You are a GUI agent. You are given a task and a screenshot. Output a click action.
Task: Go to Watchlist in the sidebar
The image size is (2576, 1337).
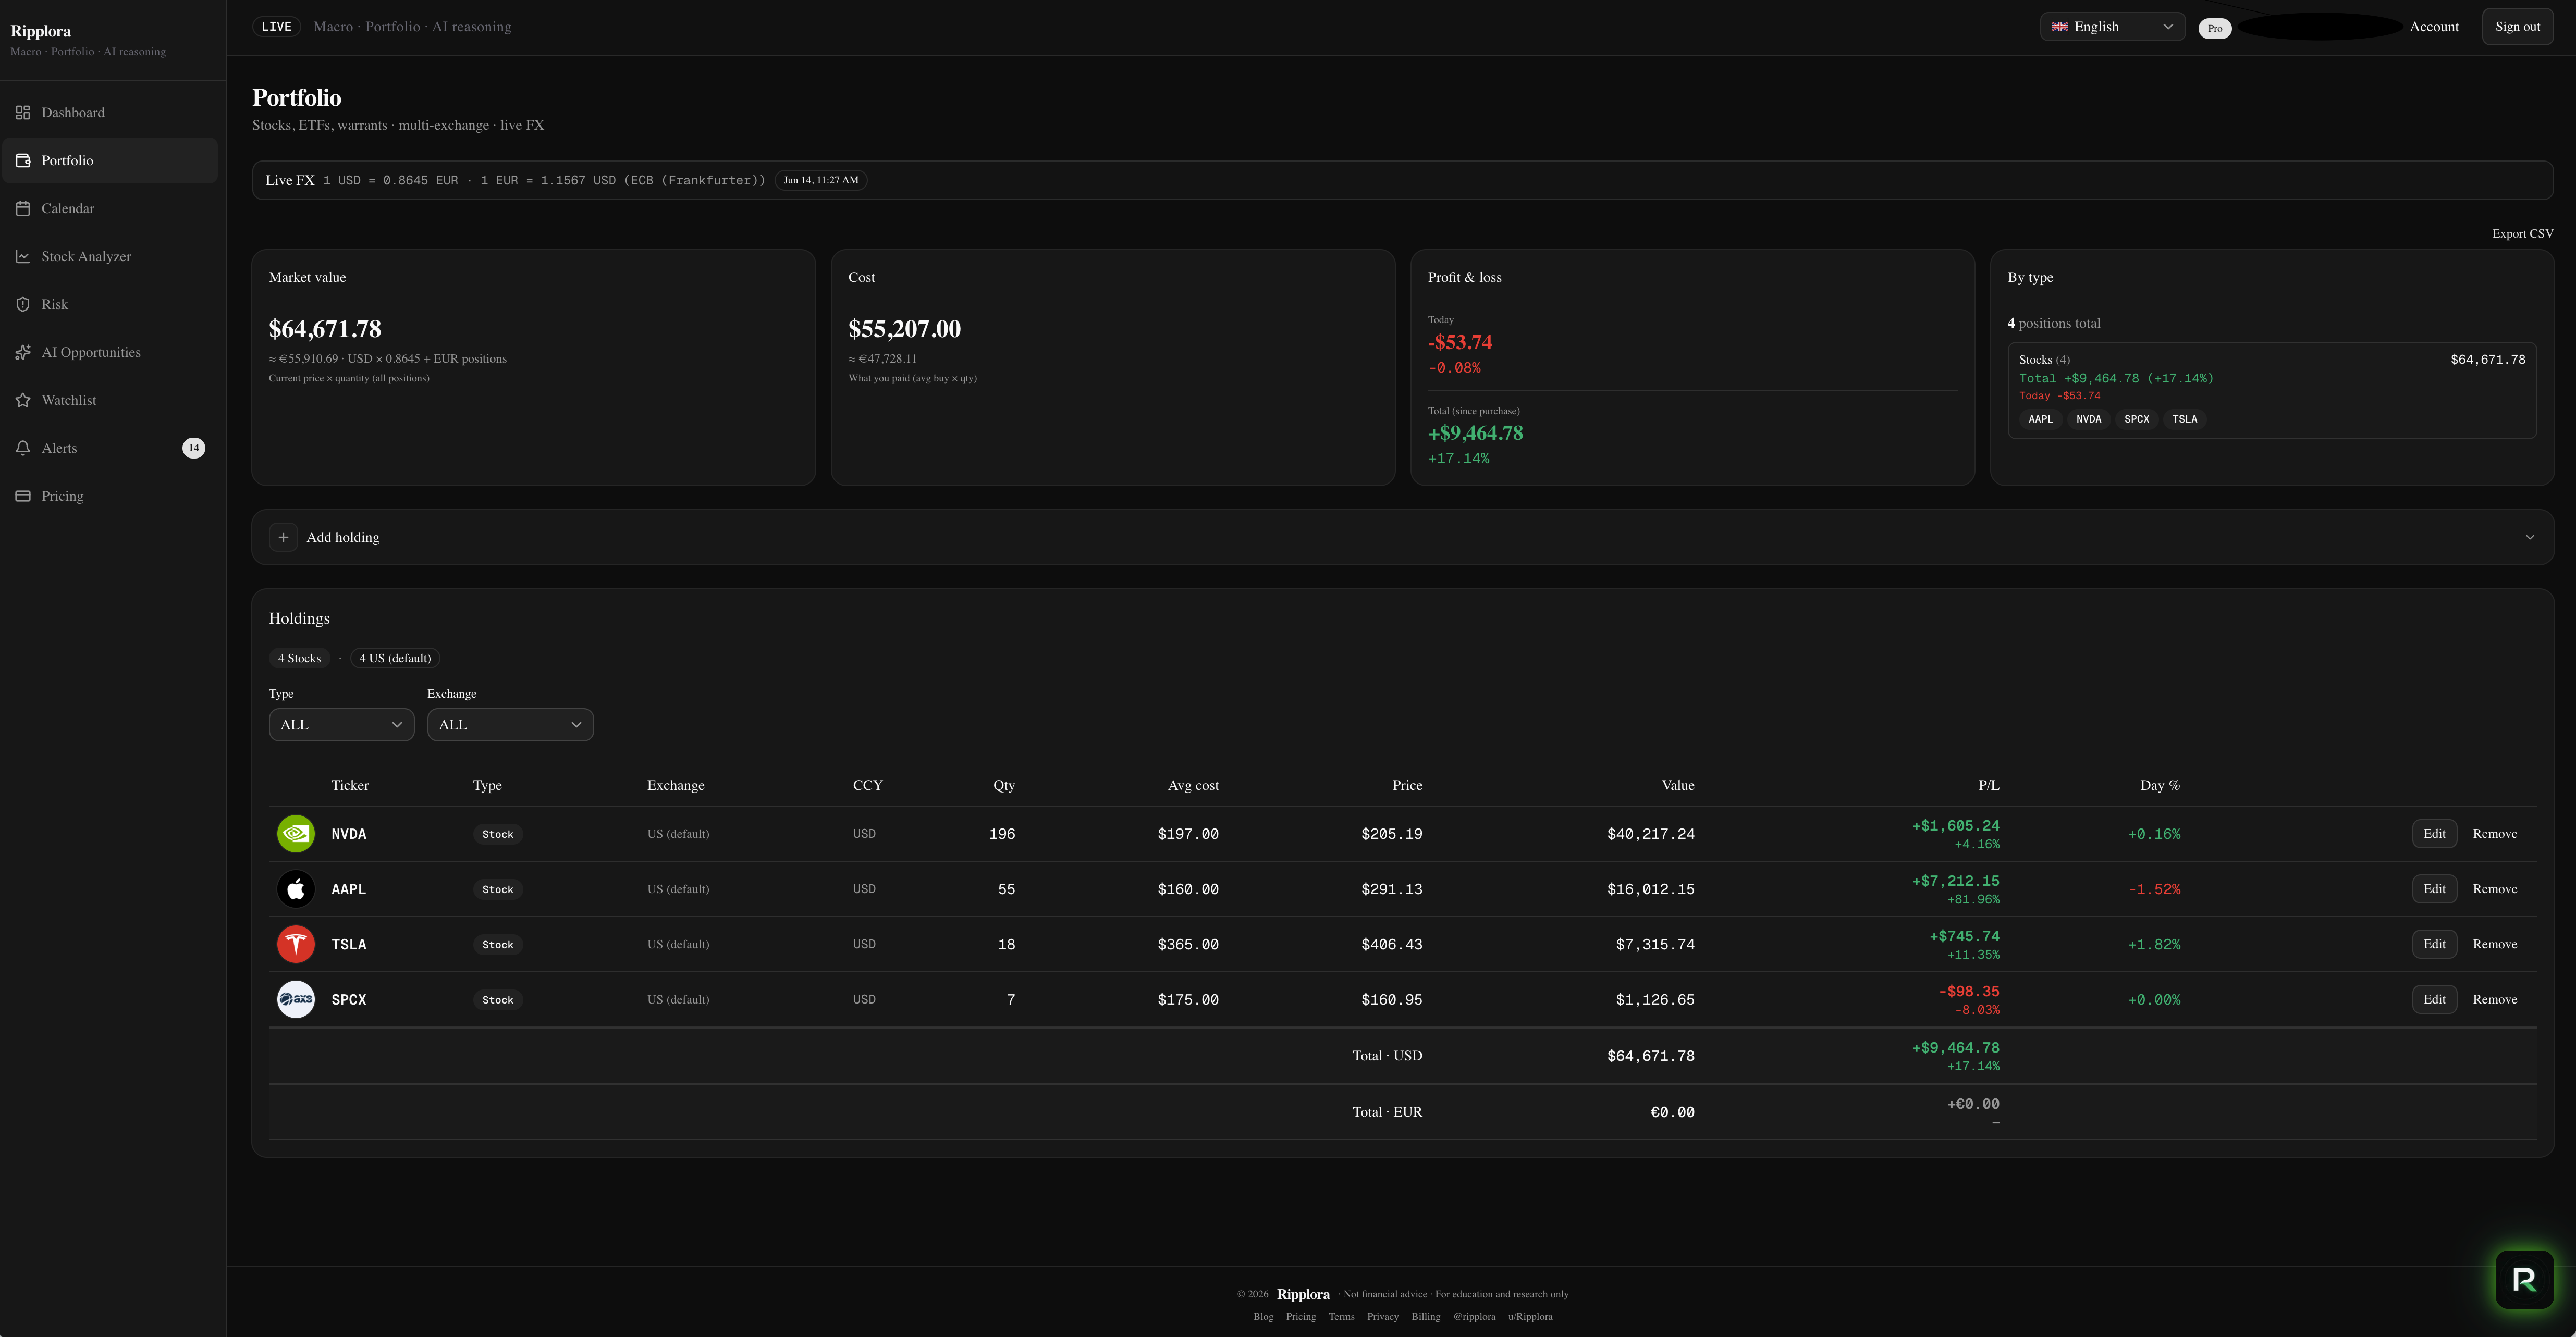[110, 401]
